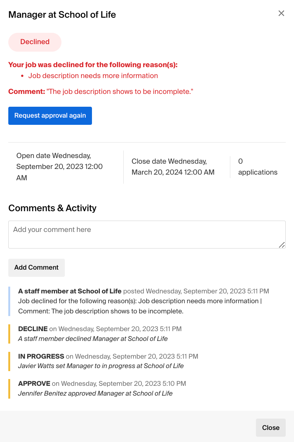Viewport: 294px width, 442px height.
Task: Close the dialog with the X icon
Action: (281, 13)
